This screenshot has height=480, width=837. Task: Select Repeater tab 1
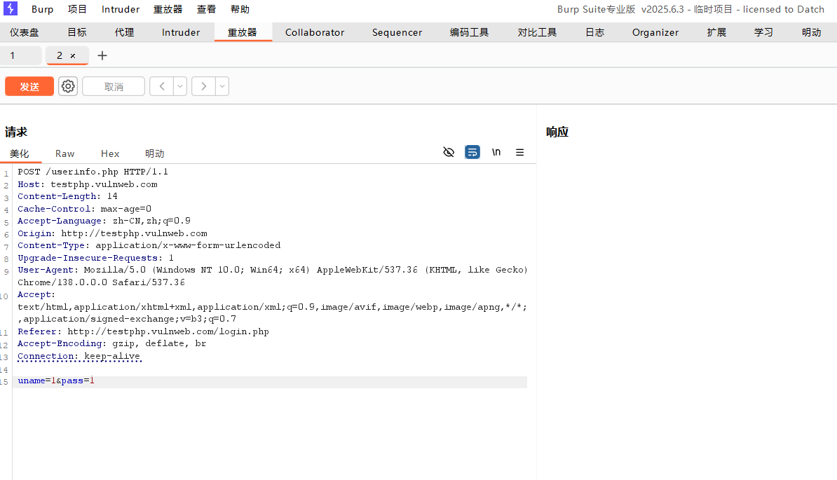(20, 55)
